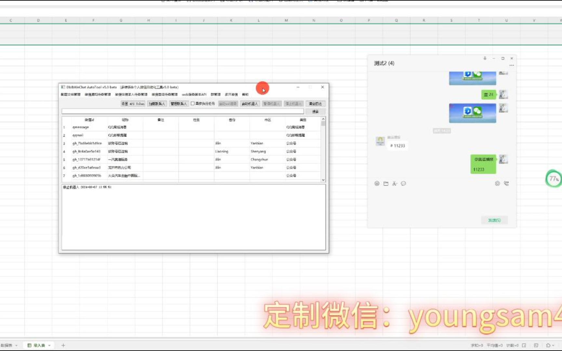Click the 管理联系人 button
This screenshot has width=562, height=351.
179,104
